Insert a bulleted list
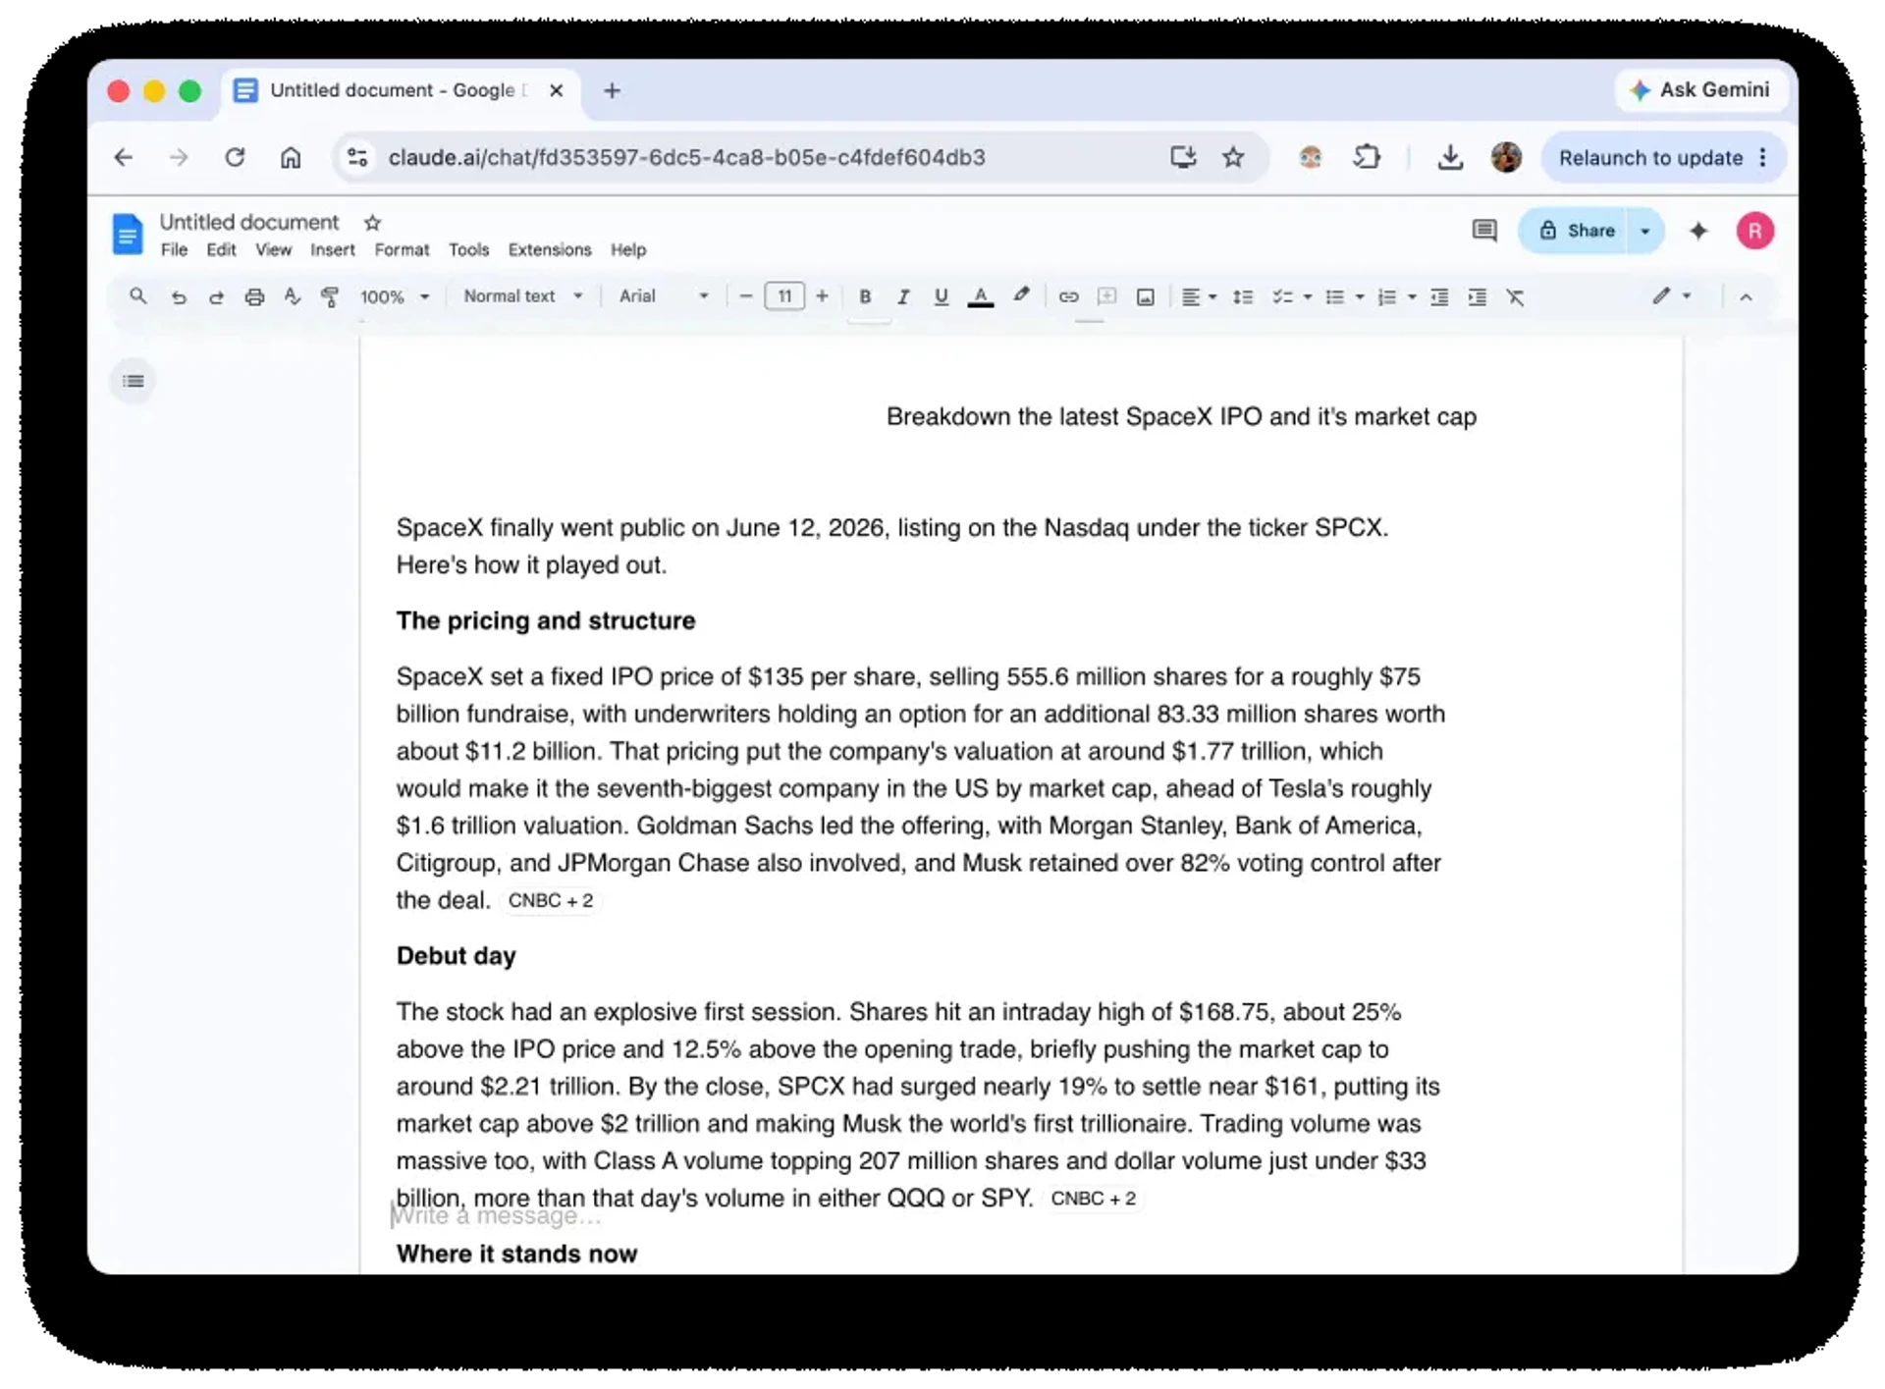Viewport: 1885px width, 1389px height. coord(1334,296)
